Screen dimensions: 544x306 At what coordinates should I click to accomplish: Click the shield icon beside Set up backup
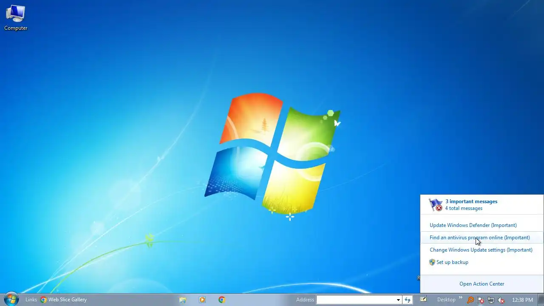(x=432, y=262)
